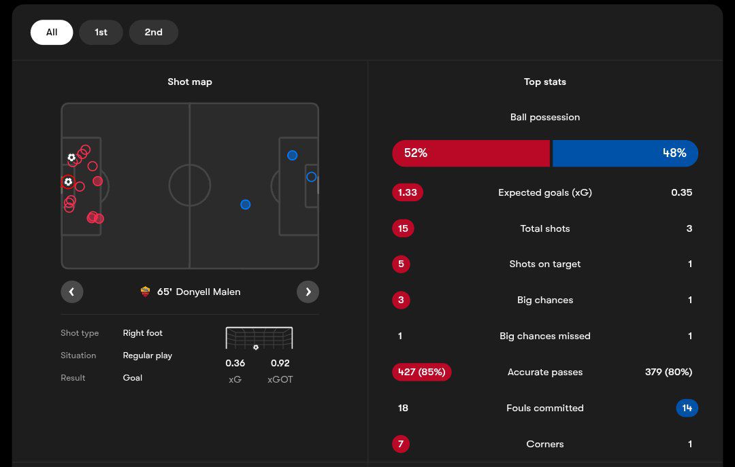The height and width of the screenshot is (467, 735).
Task: Click the blue 48% possession bar
Action: [625, 154]
